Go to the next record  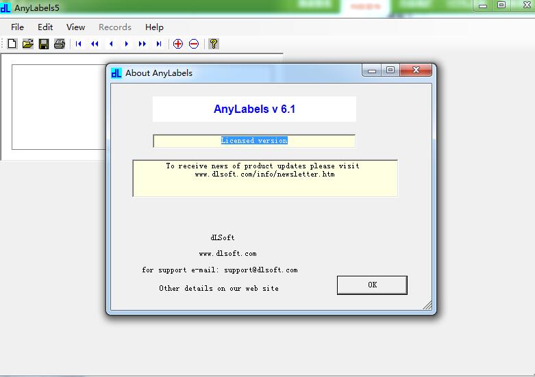(x=127, y=44)
